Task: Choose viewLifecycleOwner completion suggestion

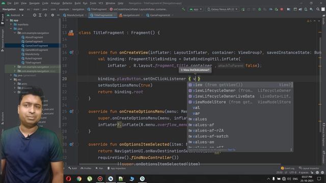Action: 240,90
